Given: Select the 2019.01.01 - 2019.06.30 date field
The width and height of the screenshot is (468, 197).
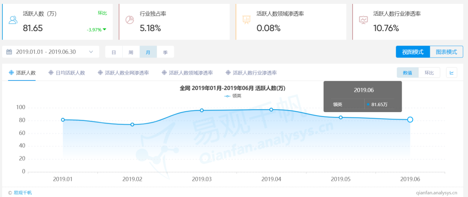Looking at the screenshot, I should point(51,52).
